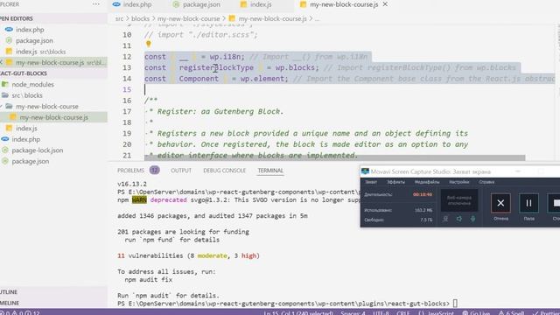Open the Захват menu in Movavi
The width and height of the screenshot is (560, 315).
pyautogui.click(x=371, y=182)
